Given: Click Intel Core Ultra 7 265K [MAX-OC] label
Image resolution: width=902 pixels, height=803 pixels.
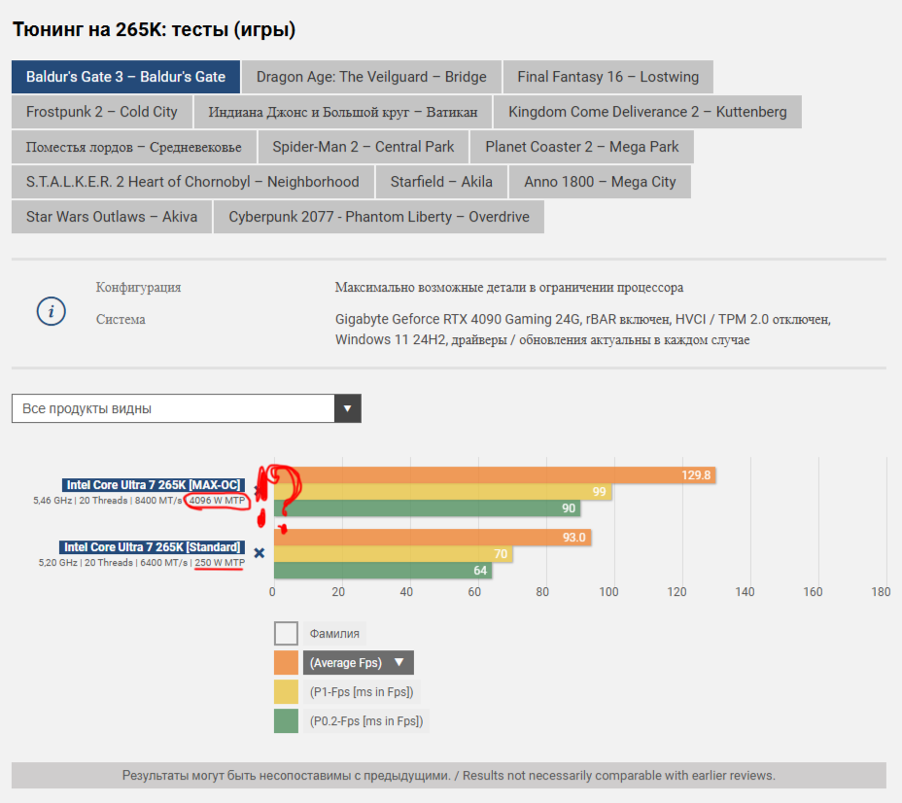Looking at the screenshot, I should pos(154,485).
